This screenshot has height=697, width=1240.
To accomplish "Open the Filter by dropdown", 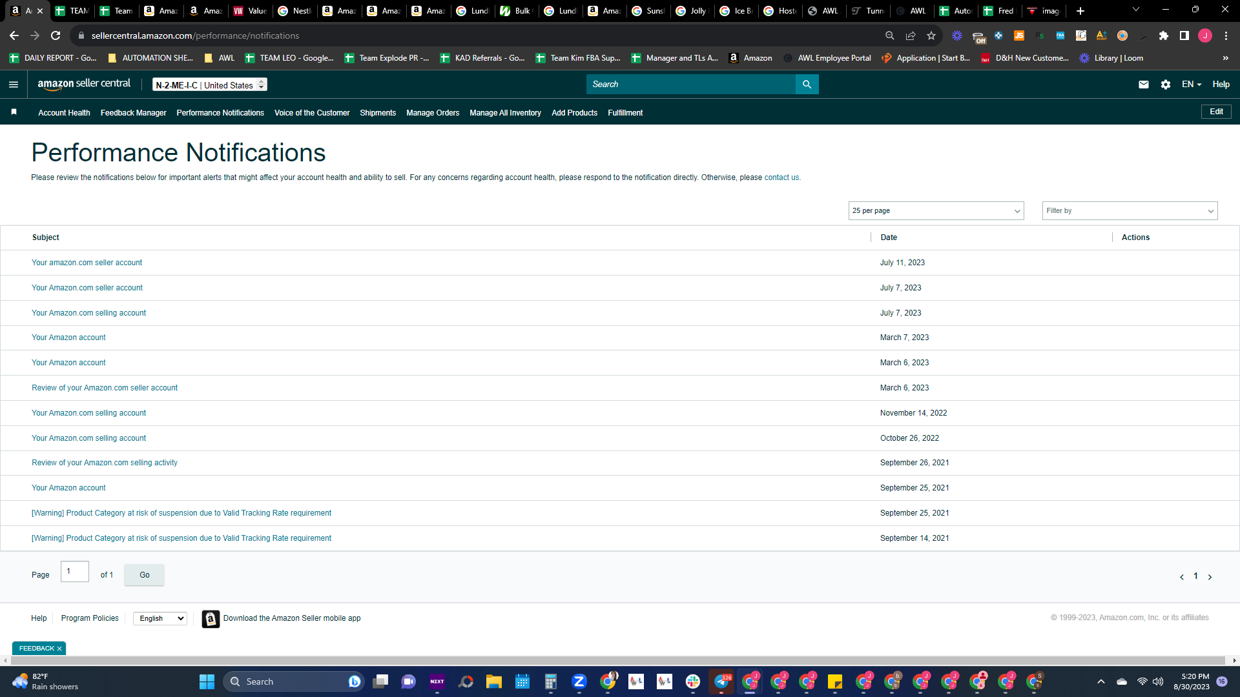I will pos(1130,211).
